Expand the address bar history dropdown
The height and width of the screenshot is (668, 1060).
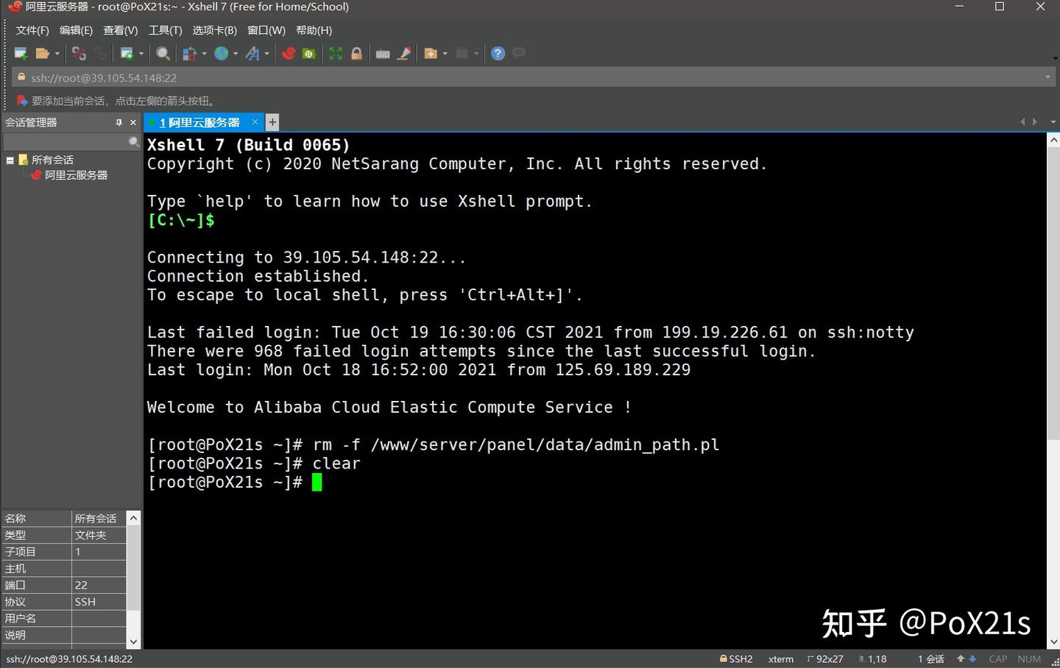(1047, 77)
